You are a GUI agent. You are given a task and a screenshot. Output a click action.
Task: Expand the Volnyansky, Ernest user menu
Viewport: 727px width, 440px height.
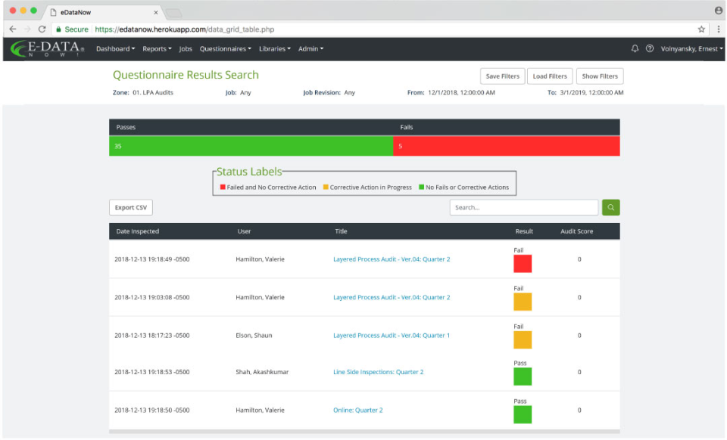pos(691,48)
